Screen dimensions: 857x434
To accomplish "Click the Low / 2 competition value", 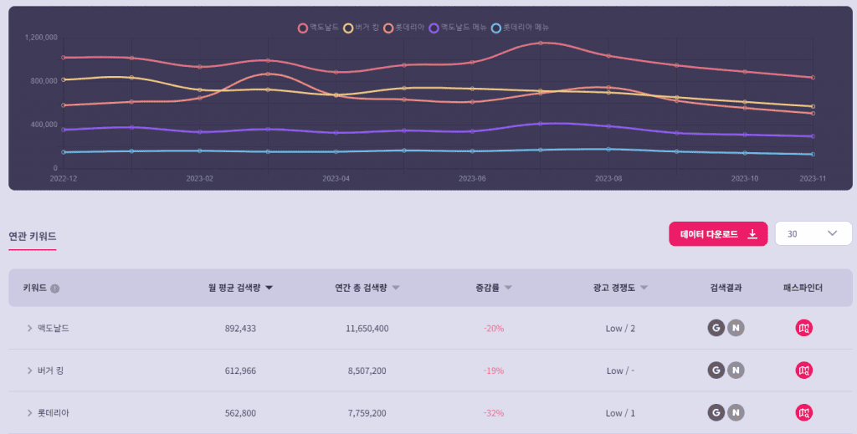I will tap(620, 329).
